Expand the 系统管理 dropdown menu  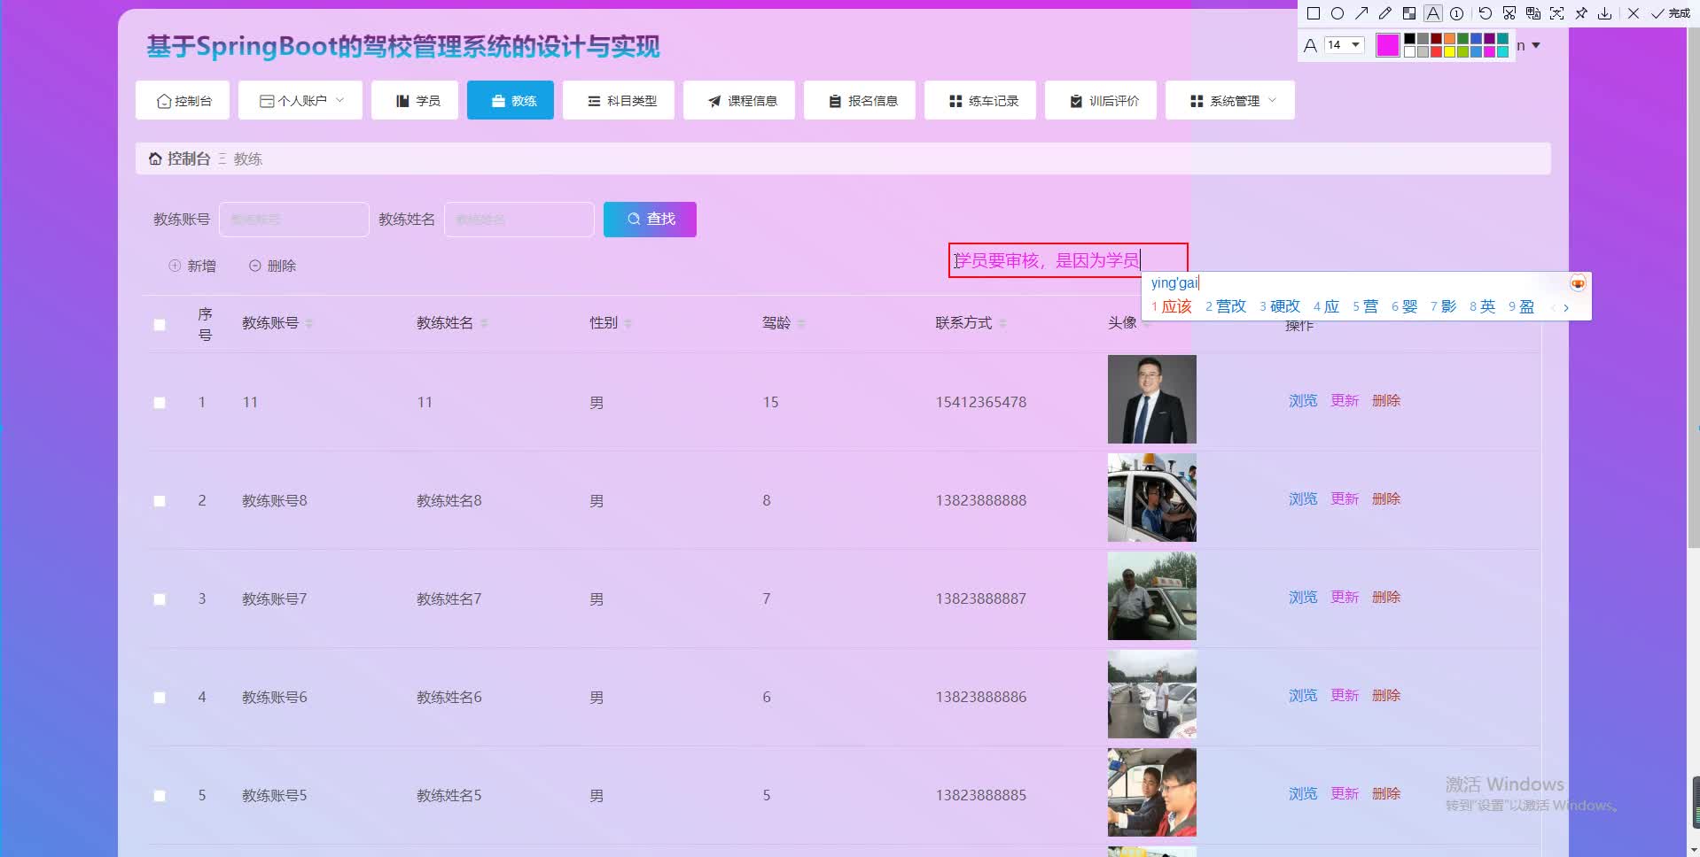point(1230,100)
